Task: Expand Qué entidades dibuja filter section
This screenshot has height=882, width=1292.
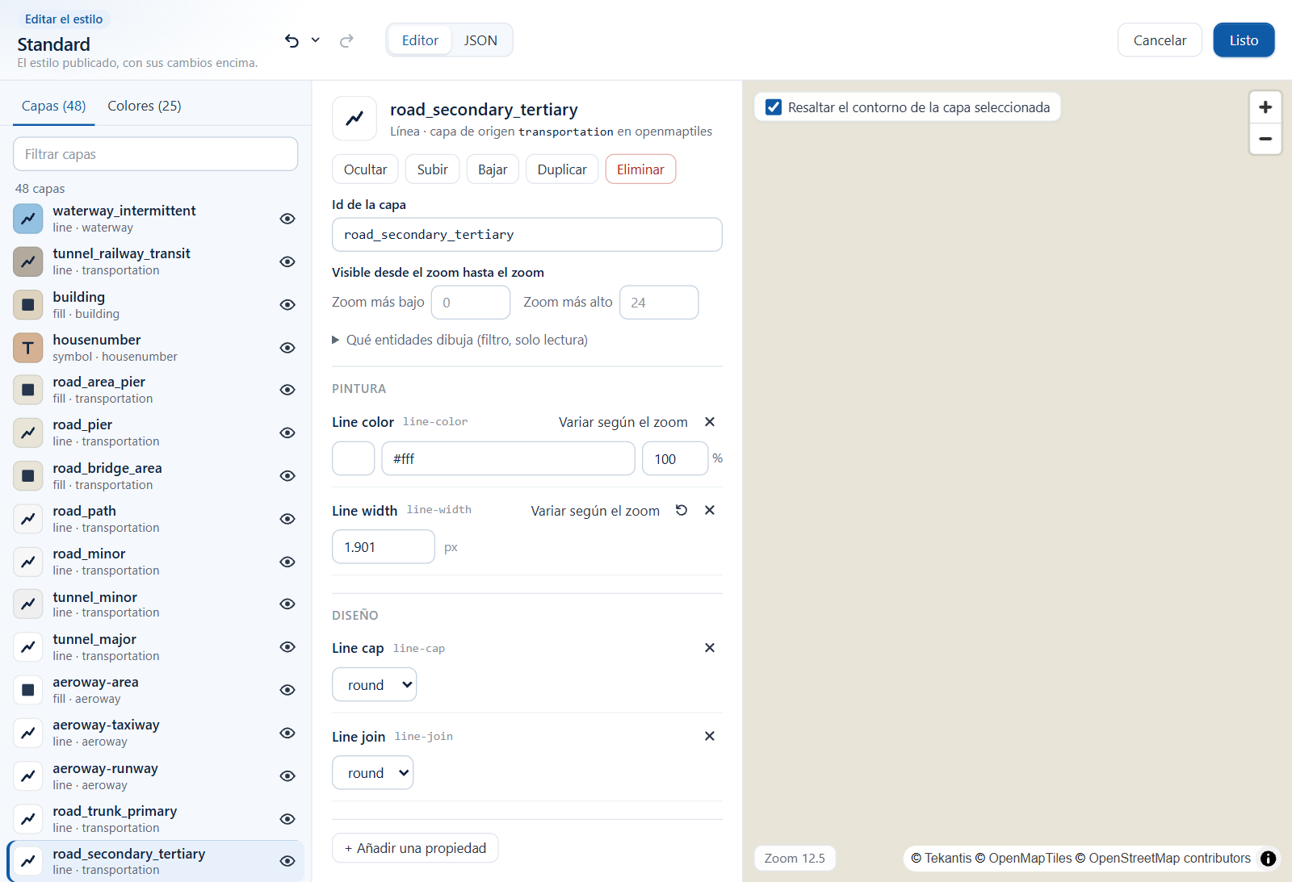Action: pos(459,340)
